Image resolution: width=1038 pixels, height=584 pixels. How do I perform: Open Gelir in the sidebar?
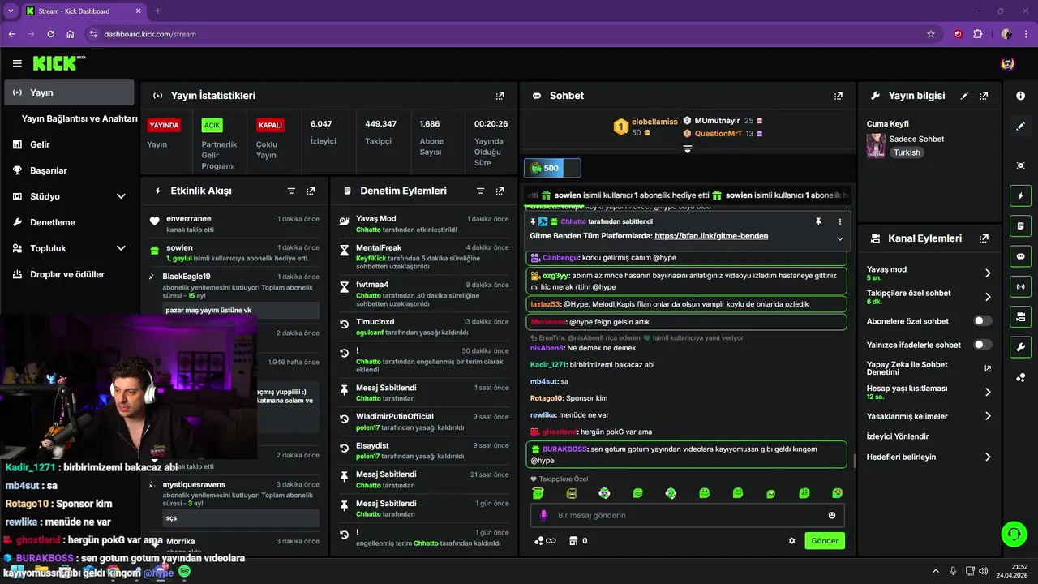pyautogui.click(x=69, y=144)
